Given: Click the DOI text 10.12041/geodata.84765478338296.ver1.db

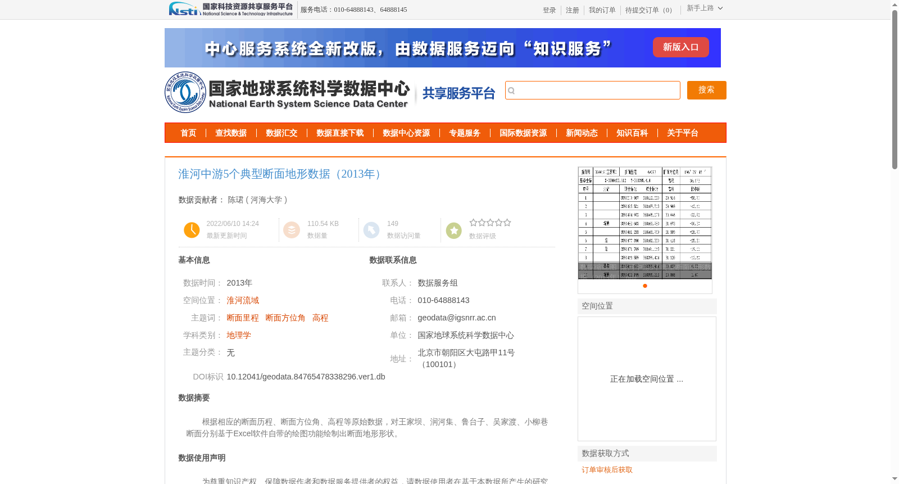Looking at the screenshot, I should click(306, 377).
